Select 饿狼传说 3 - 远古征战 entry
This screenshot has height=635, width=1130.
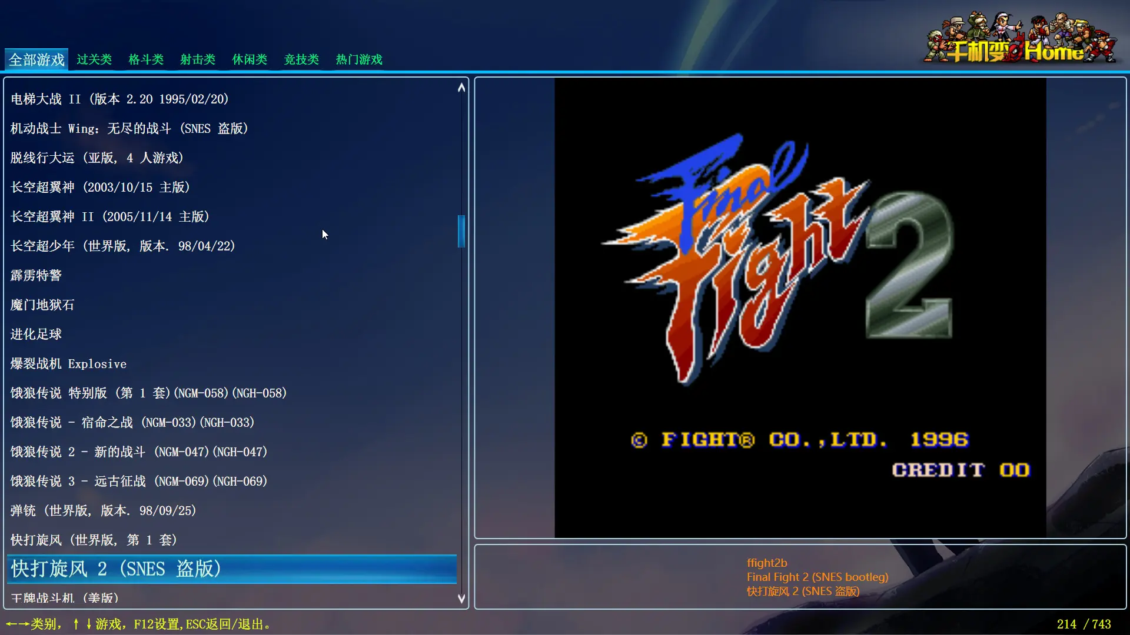click(139, 481)
